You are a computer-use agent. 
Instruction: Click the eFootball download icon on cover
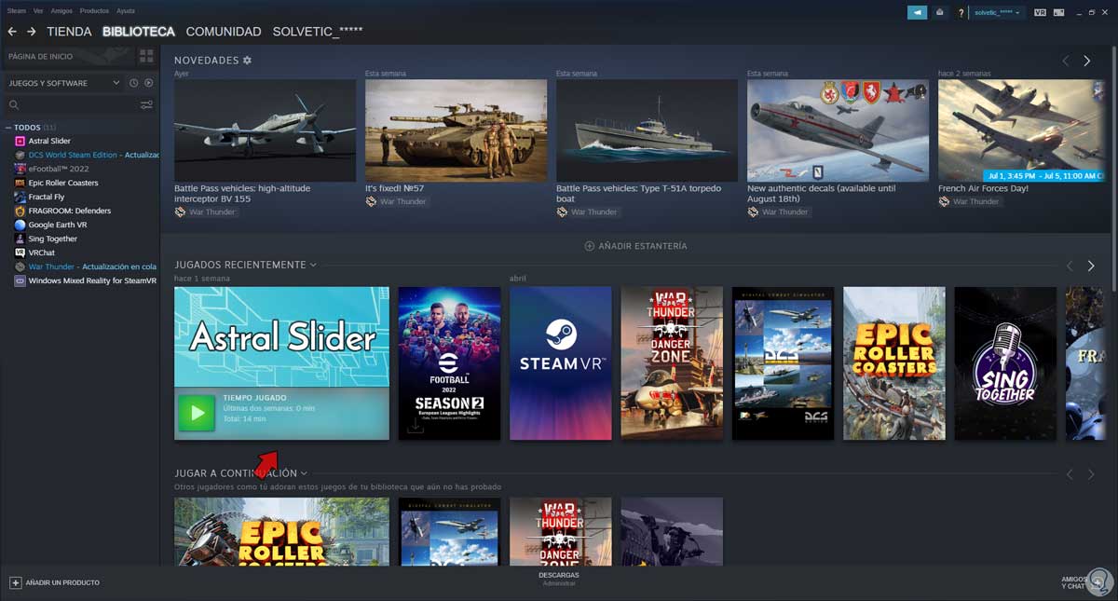415,427
